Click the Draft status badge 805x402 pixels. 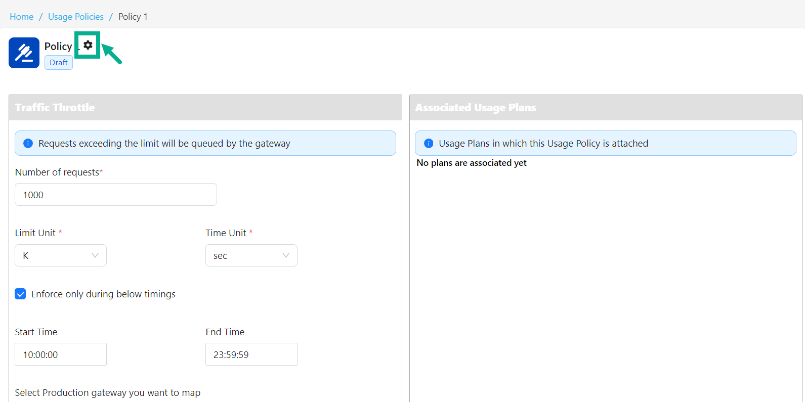[59, 63]
